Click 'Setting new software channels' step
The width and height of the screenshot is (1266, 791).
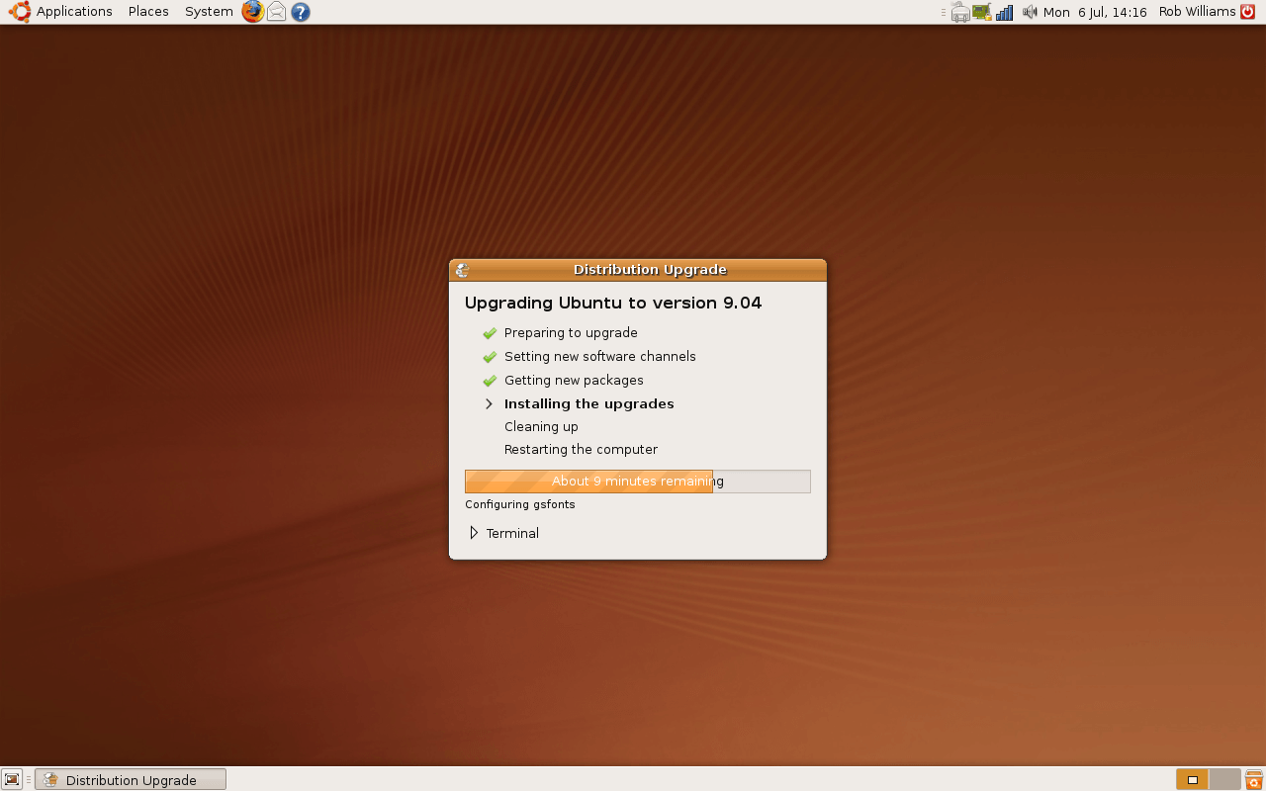click(x=600, y=357)
